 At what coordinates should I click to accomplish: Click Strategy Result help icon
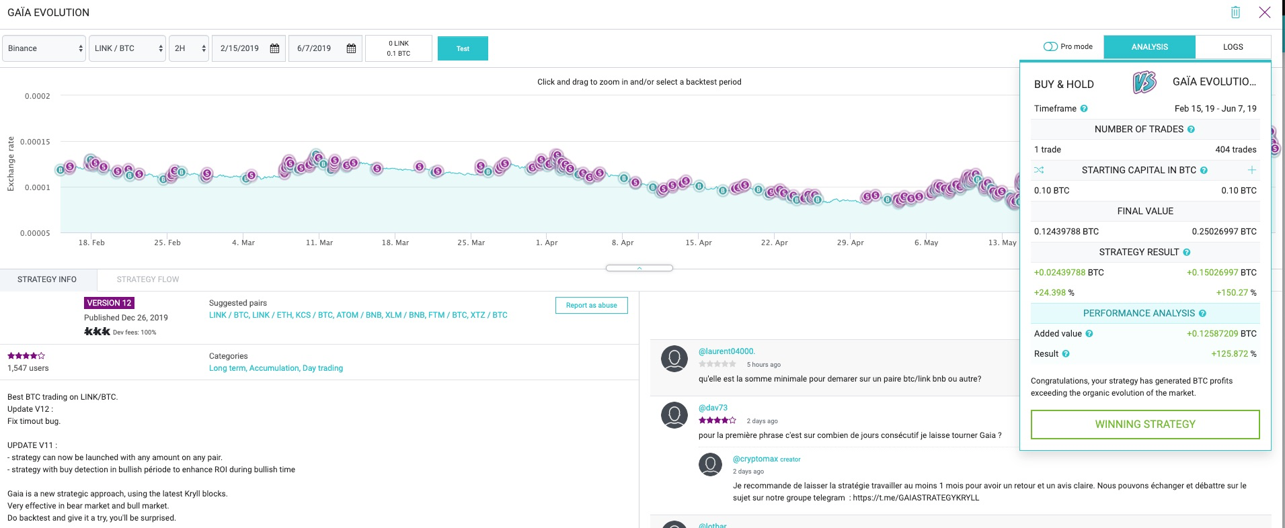(1187, 253)
